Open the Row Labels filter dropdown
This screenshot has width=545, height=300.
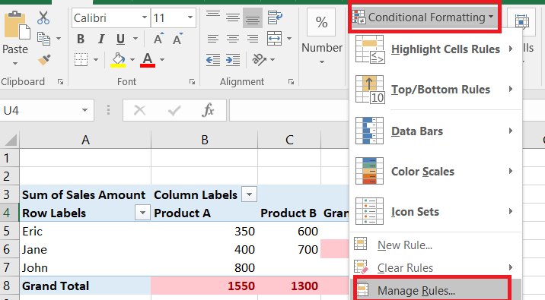[142, 213]
